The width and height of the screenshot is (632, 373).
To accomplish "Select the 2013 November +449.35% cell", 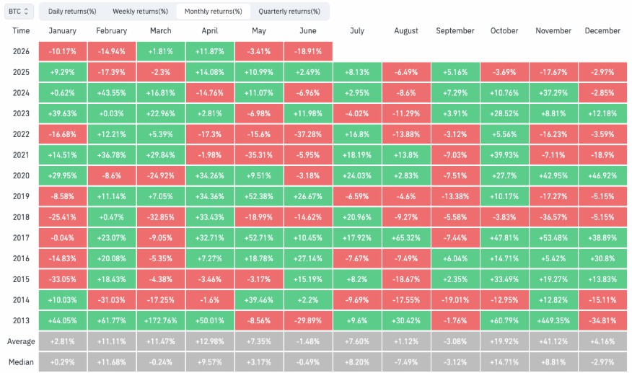I will (553, 320).
